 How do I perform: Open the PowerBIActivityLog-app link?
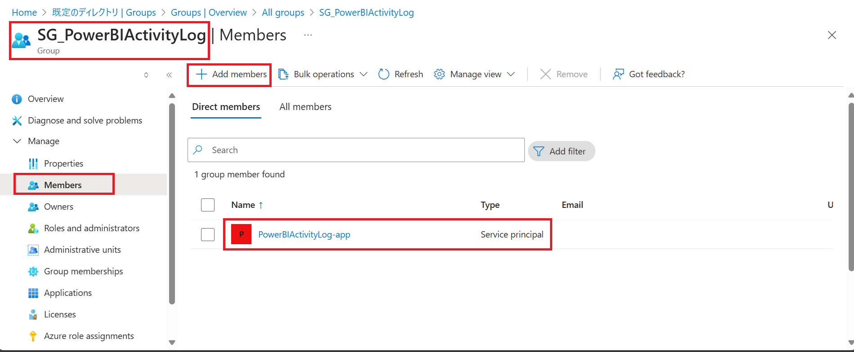(304, 234)
